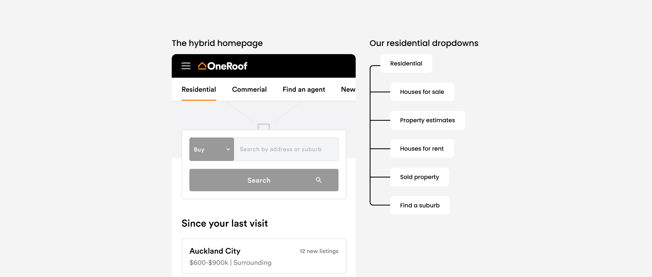Screen dimensions: 652x277
Task: Choose Find a suburb item
Action: point(420,205)
